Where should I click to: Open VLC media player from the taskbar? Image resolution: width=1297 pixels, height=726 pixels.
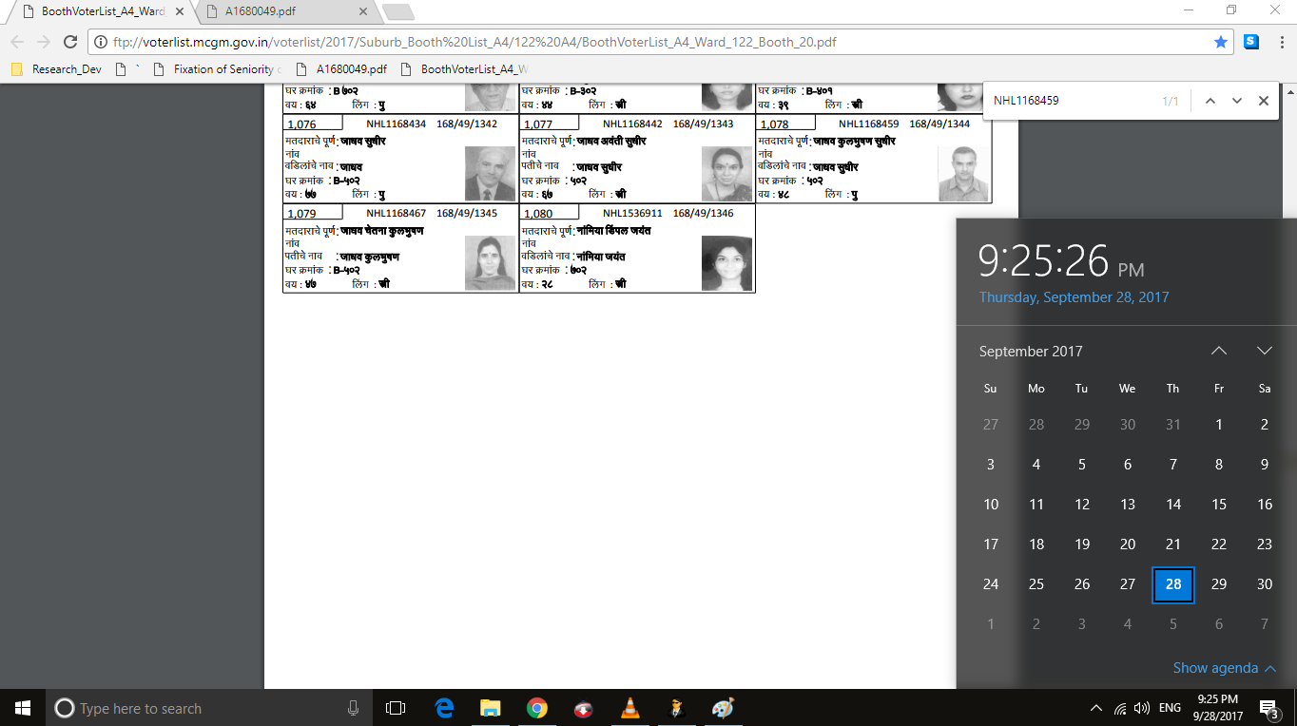629,708
